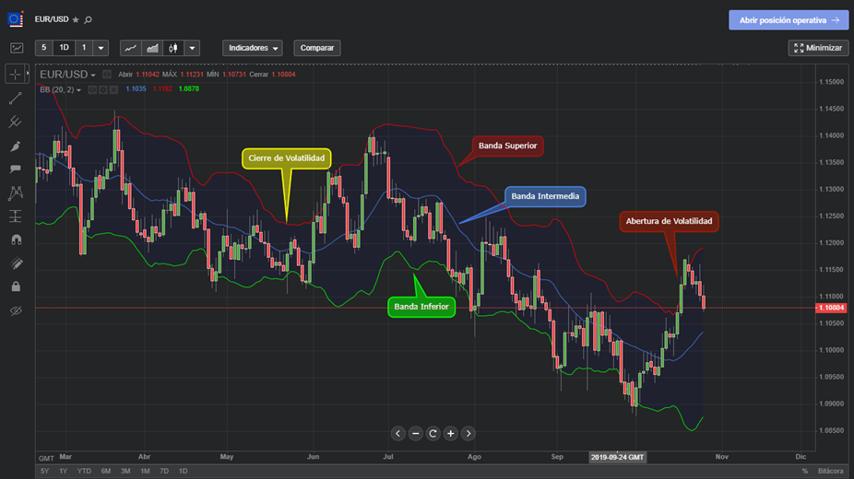Expand the chart style dropdown arrow
854x479 pixels.
click(192, 48)
